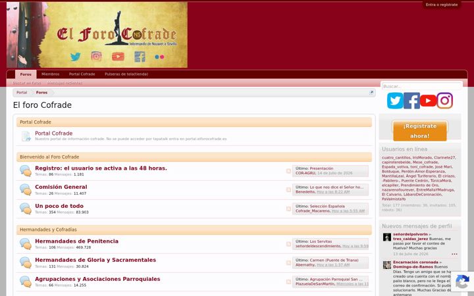Open Hermandades de Gloria y Sacramentales forum
Image resolution: width=474 pixels, height=296 pixels.
pos(95,260)
